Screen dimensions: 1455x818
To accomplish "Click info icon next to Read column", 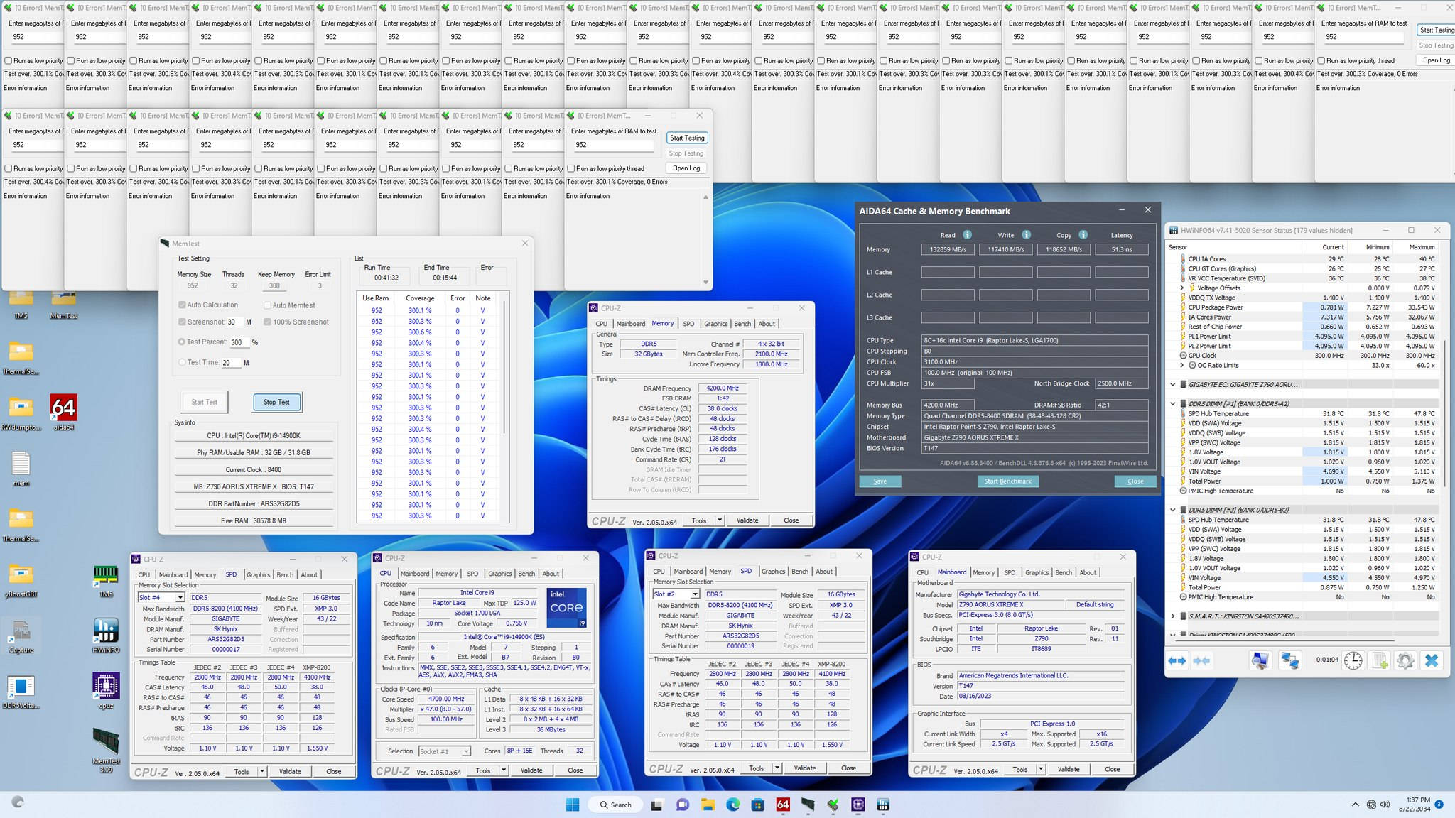I will pyautogui.click(x=967, y=234).
